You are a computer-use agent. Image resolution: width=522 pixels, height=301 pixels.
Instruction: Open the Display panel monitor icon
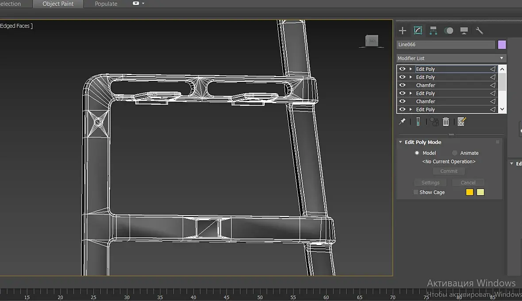pyautogui.click(x=464, y=31)
